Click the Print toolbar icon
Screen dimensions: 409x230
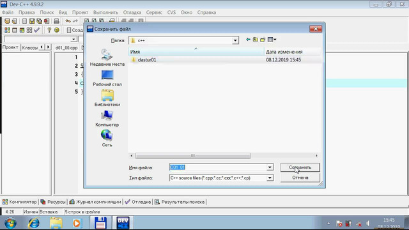point(56,21)
